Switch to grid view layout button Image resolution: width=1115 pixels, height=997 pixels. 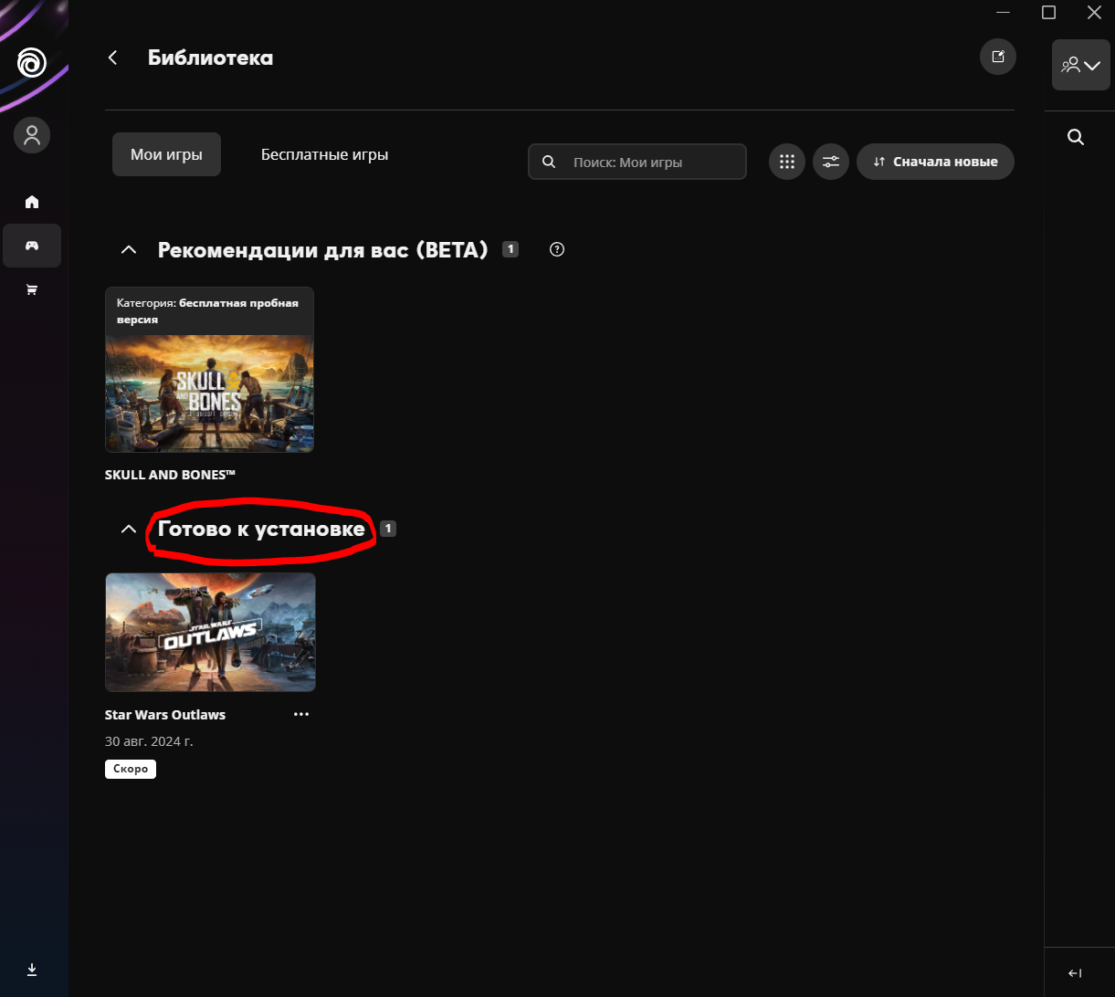coord(786,162)
